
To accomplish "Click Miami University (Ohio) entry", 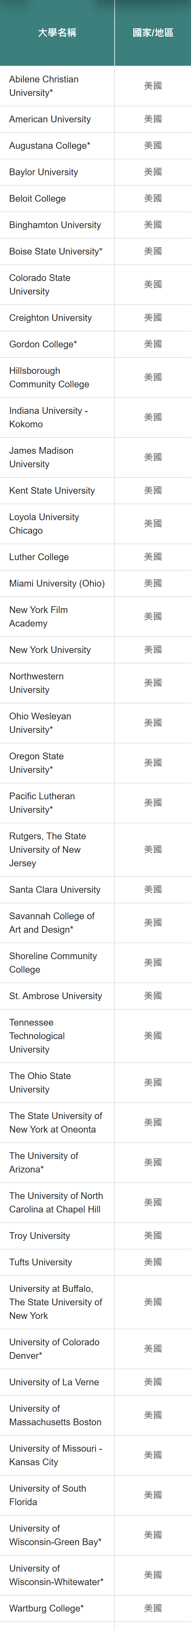I will pos(57,584).
